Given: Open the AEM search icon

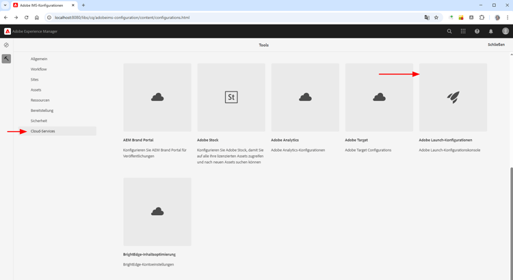Looking at the screenshot, I should click(449, 31).
